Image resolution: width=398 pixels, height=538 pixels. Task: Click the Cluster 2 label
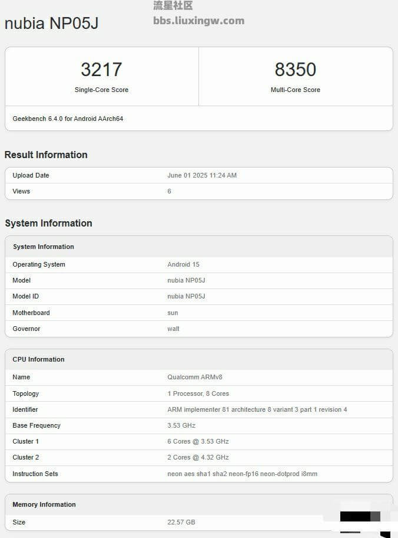coord(26,457)
